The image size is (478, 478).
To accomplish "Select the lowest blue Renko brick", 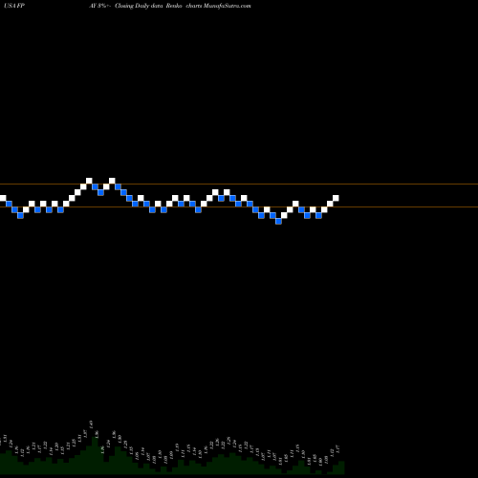I will (x=278, y=221).
